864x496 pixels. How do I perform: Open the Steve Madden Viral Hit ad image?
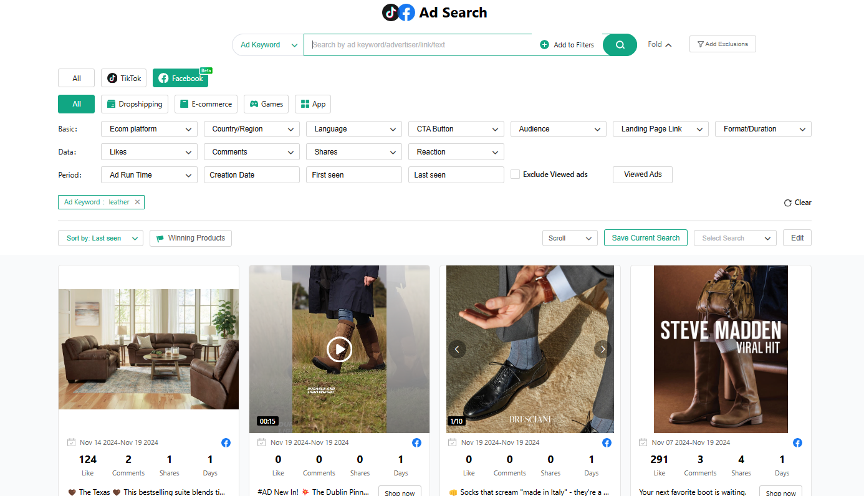[x=721, y=349]
